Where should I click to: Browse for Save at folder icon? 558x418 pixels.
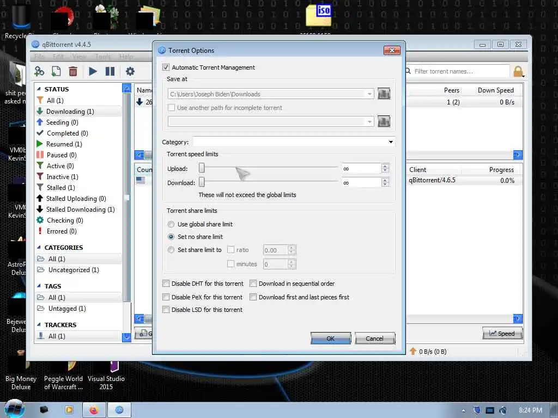click(x=384, y=94)
